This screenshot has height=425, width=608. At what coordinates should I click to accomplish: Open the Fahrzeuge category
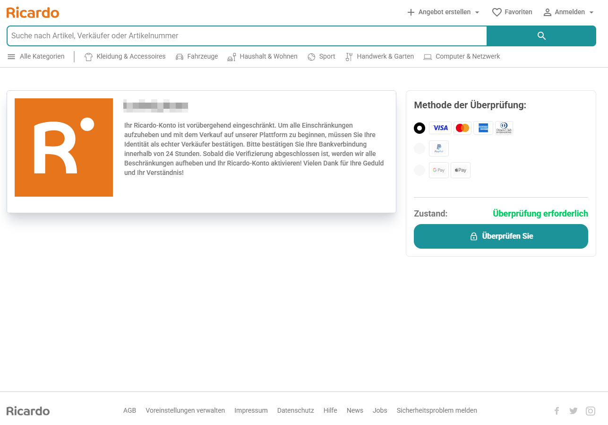(197, 57)
